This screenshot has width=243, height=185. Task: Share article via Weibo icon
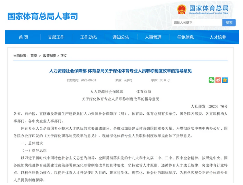218,80
